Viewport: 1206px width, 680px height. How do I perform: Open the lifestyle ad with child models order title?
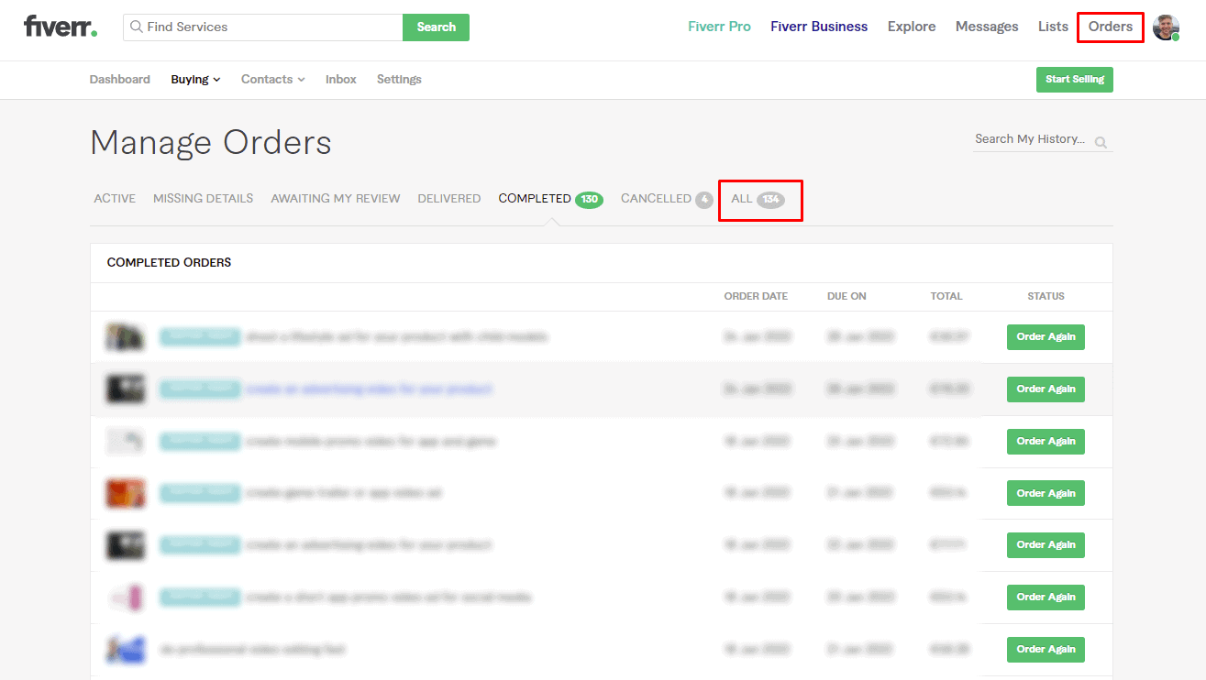[x=396, y=337]
